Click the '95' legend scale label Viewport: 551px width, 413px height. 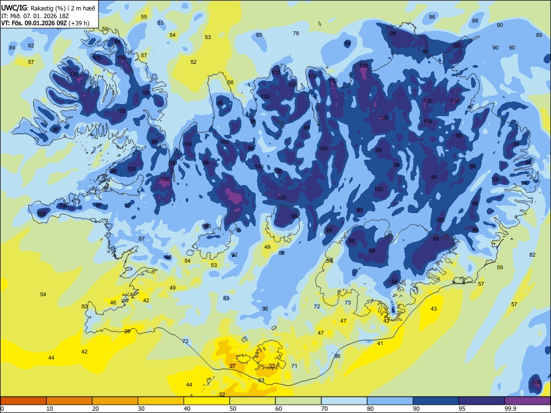tap(462, 409)
